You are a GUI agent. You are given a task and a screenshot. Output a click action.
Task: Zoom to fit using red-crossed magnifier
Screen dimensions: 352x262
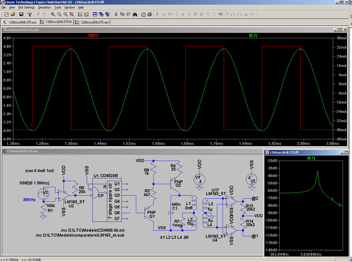[x=72, y=14]
